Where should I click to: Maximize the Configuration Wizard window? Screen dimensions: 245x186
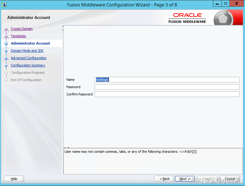226,3
